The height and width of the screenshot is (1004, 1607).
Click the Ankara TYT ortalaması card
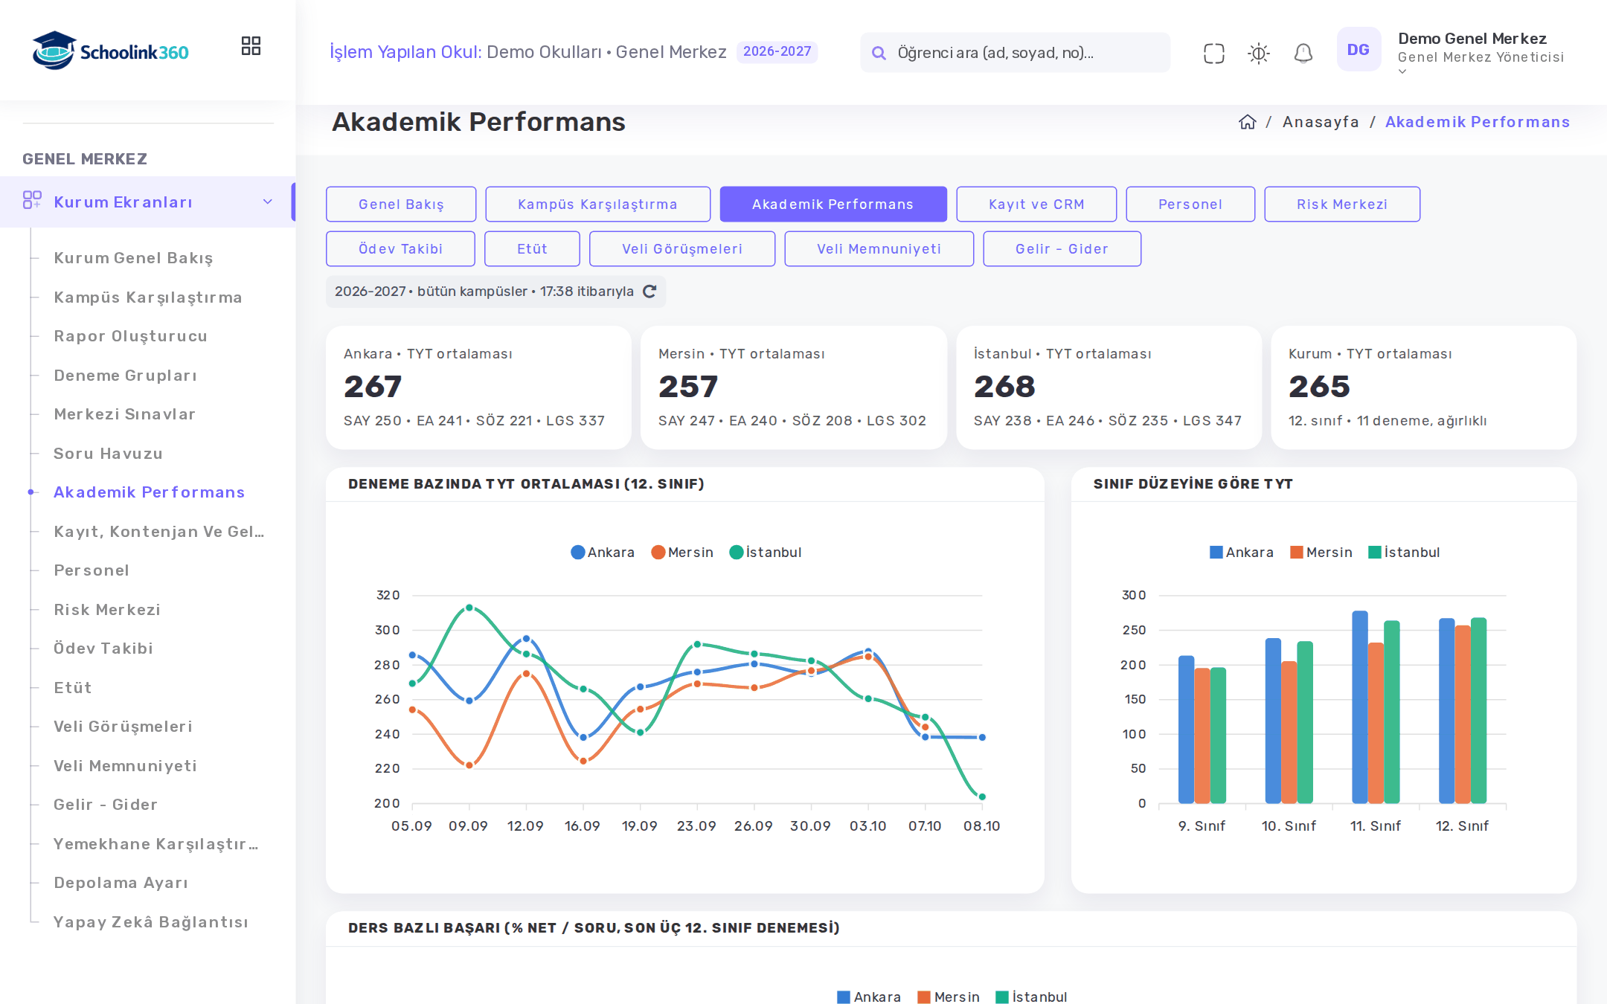point(478,387)
